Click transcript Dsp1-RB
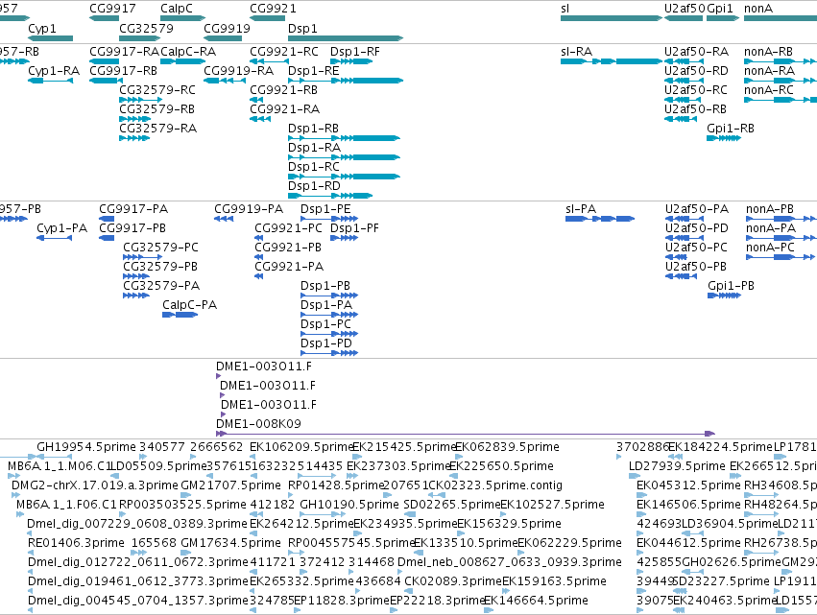Screen dimensions: 817x615 (344, 138)
